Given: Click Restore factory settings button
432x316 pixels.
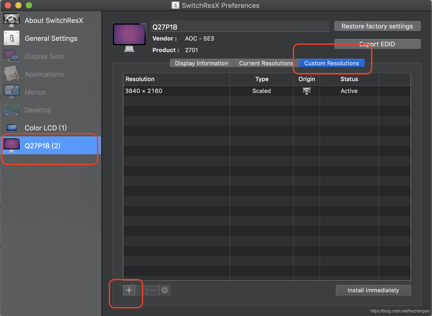Looking at the screenshot, I should point(377,26).
